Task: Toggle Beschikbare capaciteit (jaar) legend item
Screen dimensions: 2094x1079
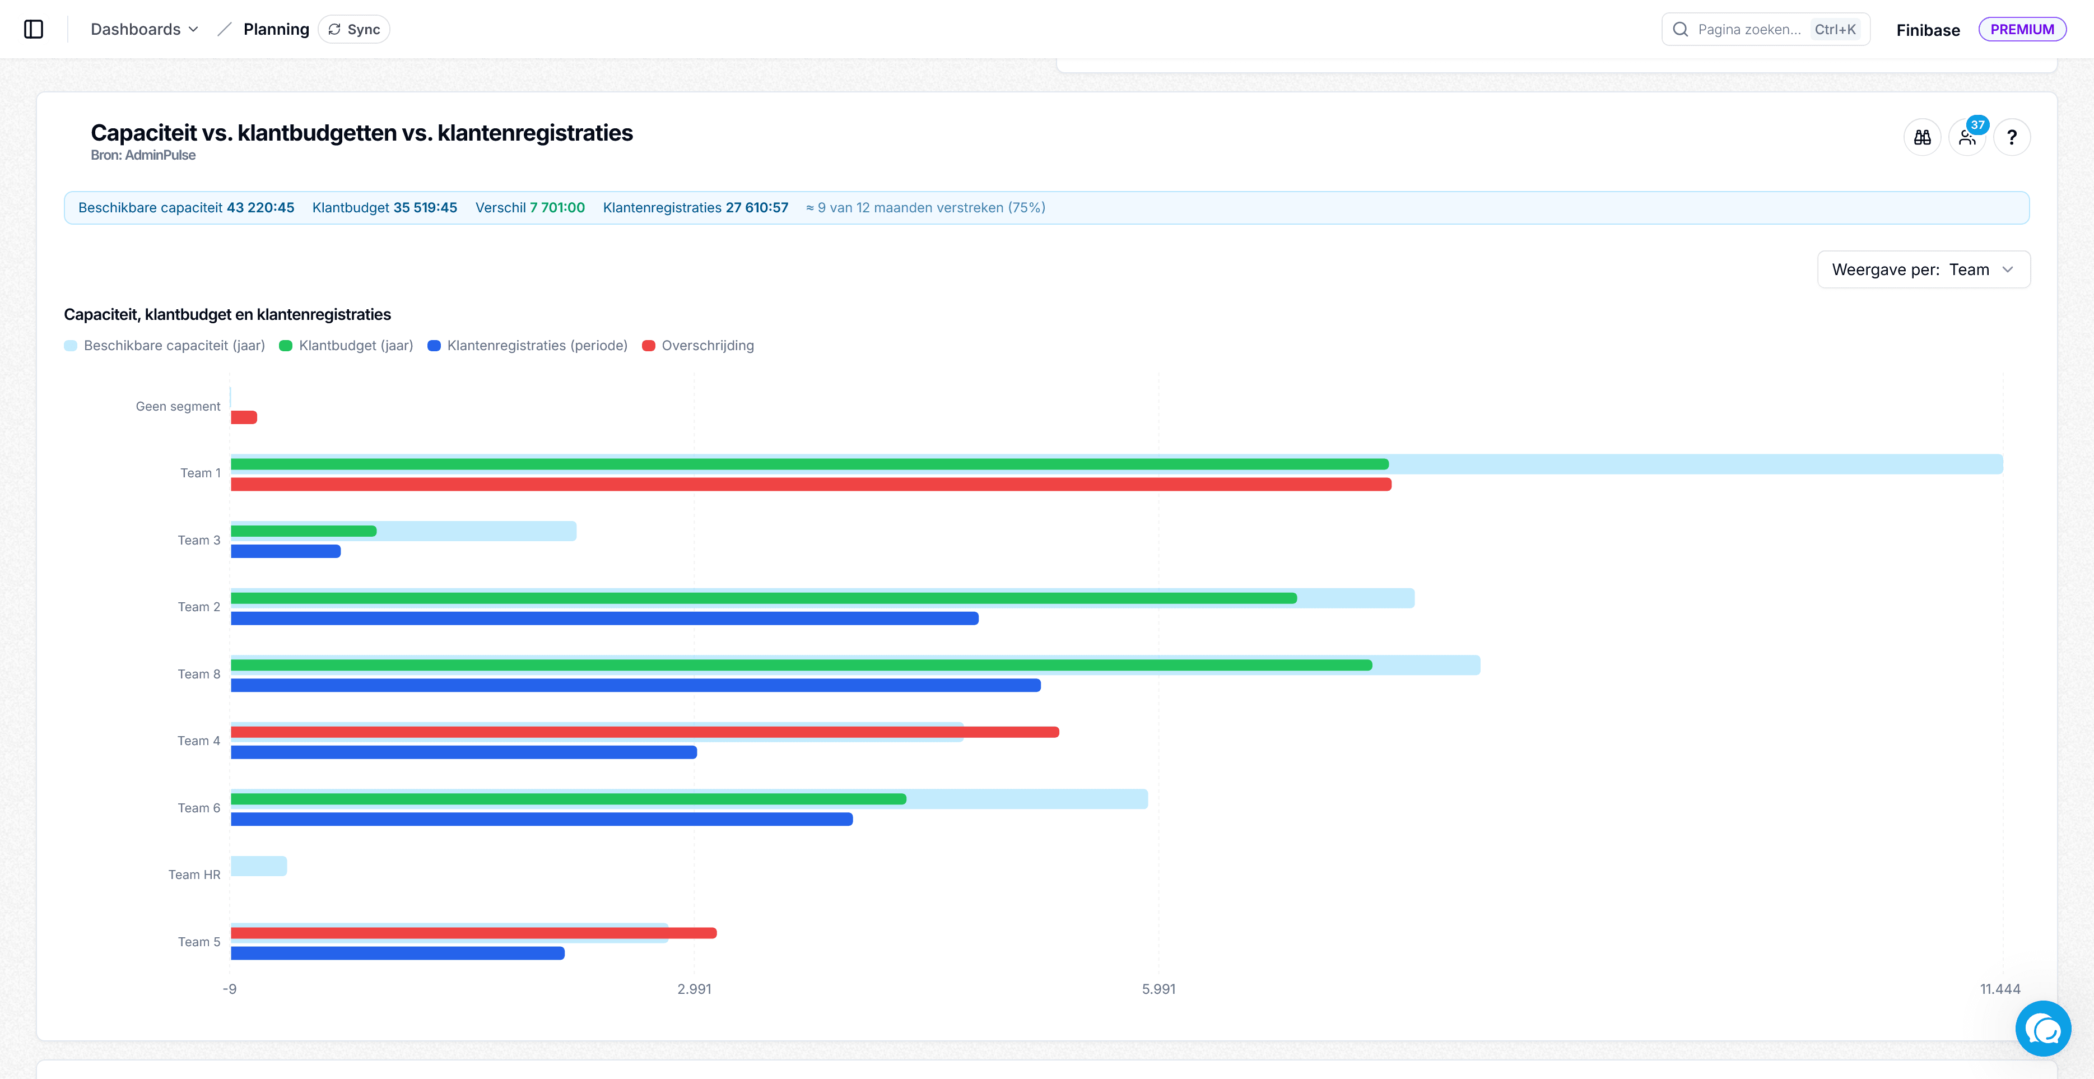Action: tap(165, 346)
